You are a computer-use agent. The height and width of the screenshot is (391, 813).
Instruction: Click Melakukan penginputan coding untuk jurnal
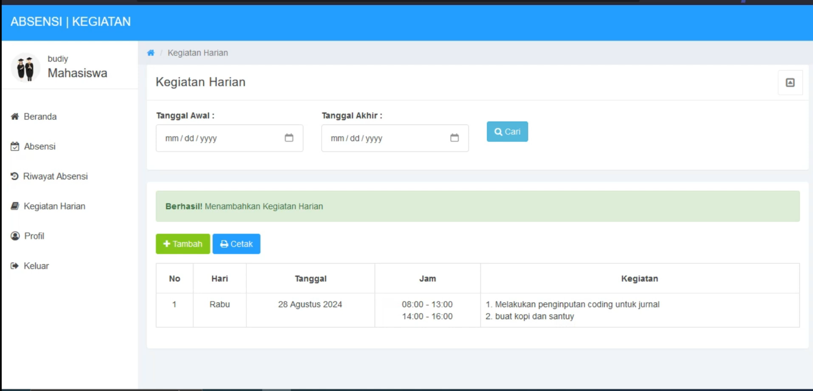click(577, 304)
